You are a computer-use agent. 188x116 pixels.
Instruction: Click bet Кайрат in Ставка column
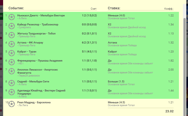pos(112,52)
